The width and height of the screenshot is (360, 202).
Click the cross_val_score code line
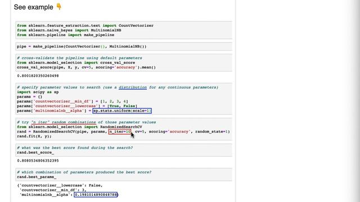pos(86,67)
